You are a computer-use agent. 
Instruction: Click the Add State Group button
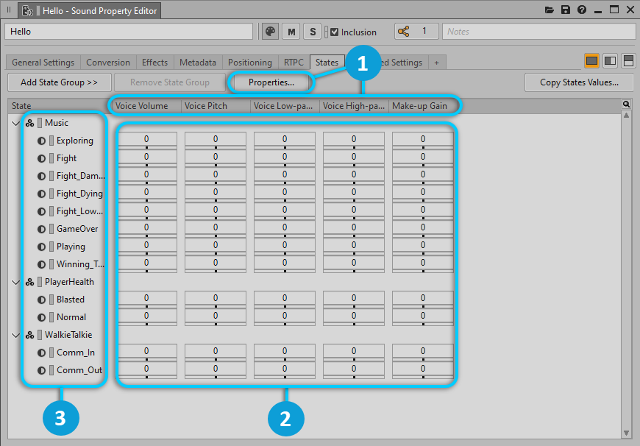pos(59,82)
